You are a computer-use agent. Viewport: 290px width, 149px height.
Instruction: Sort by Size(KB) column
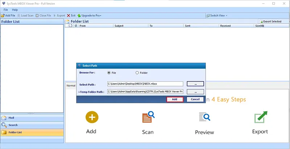click(272, 26)
